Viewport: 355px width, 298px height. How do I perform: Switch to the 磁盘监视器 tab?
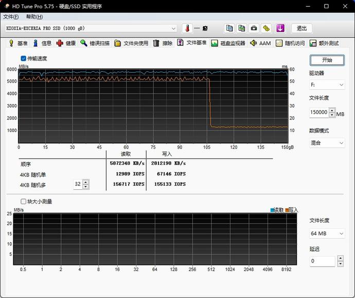click(x=228, y=43)
